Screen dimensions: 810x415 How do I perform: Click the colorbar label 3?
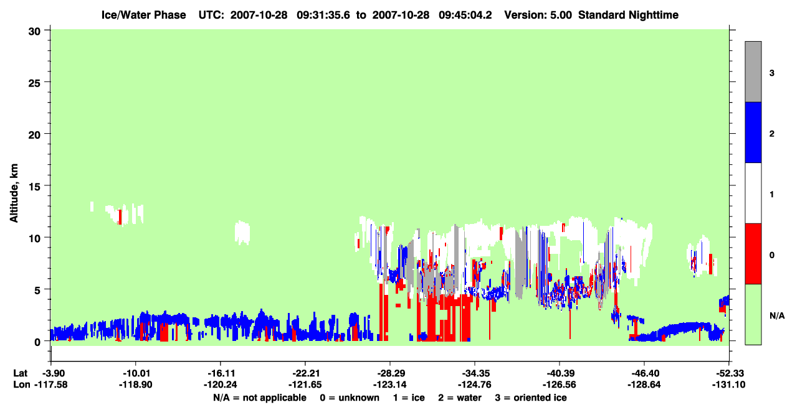(771, 73)
